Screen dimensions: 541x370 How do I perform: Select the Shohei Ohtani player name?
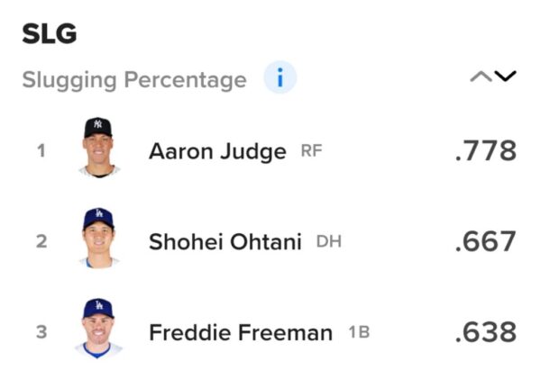[225, 242]
